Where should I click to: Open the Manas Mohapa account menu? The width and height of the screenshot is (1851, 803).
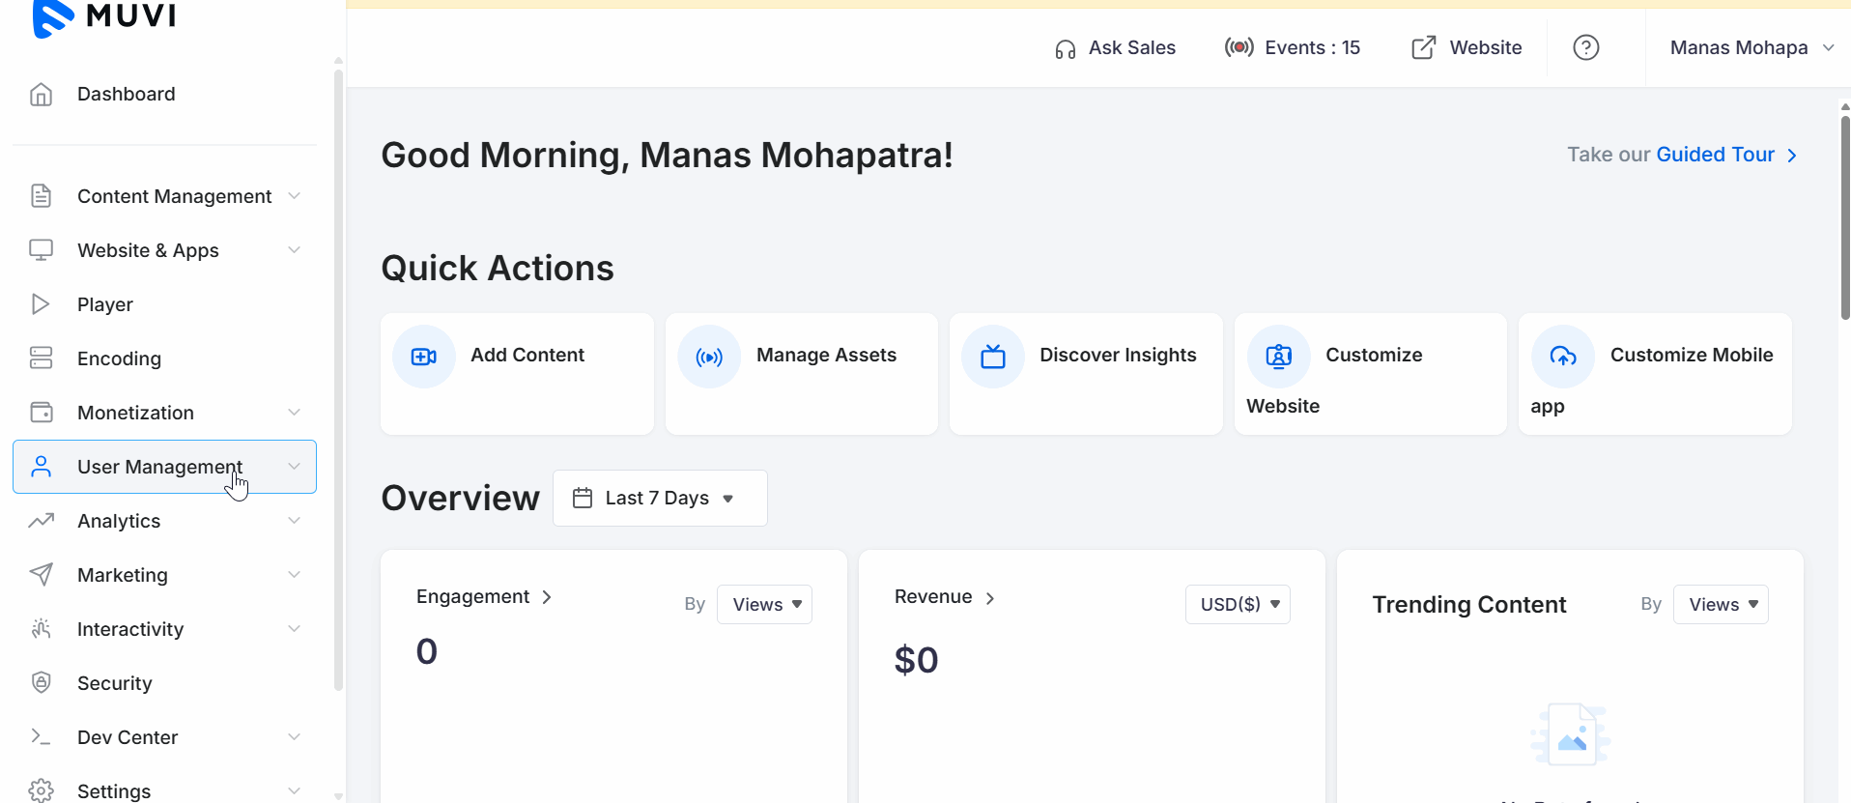click(x=1750, y=47)
